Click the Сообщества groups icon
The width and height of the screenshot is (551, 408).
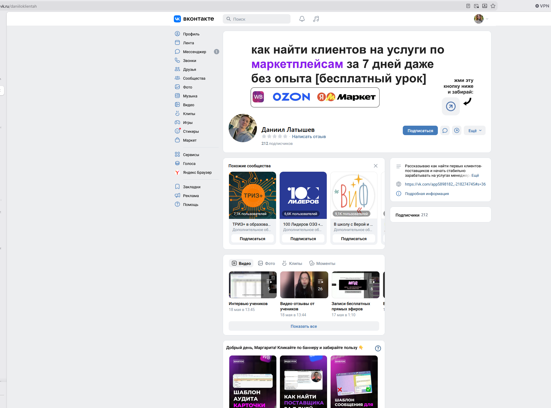pos(177,78)
